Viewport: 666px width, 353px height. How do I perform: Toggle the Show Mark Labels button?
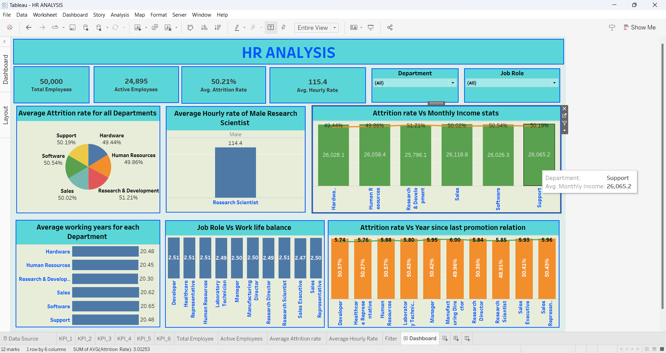(x=271, y=28)
